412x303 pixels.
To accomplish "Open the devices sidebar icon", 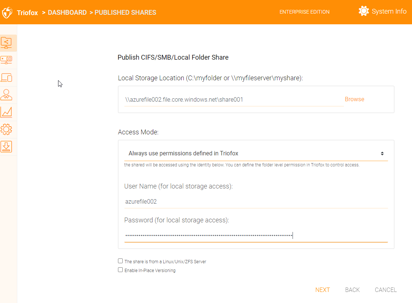I will coord(6,78).
